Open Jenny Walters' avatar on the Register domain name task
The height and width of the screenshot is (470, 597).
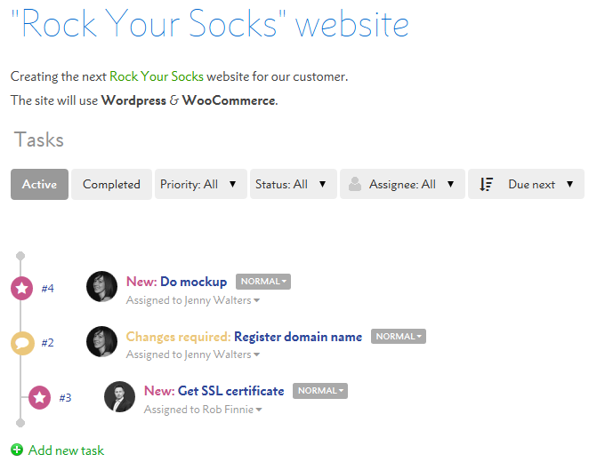click(101, 341)
